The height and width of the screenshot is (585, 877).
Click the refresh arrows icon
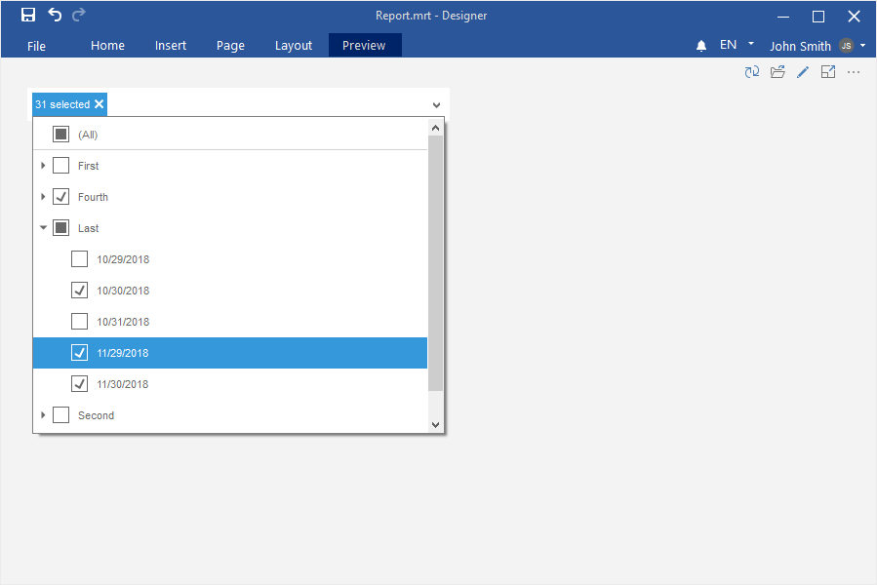(x=752, y=72)
